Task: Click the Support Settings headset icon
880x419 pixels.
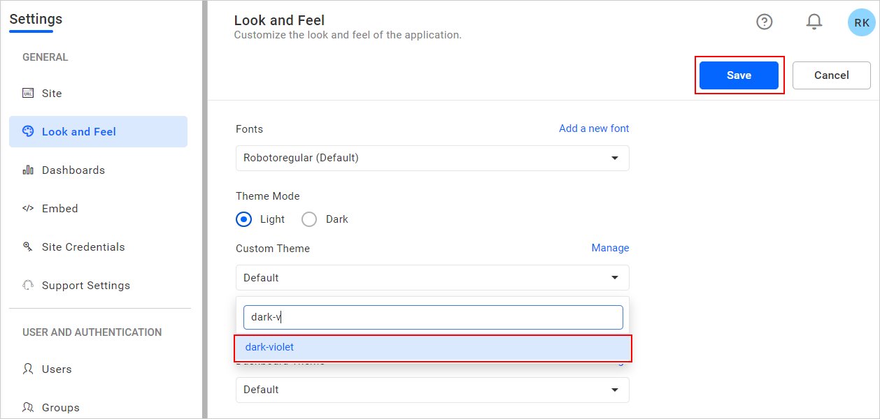Action: point(28,285)
